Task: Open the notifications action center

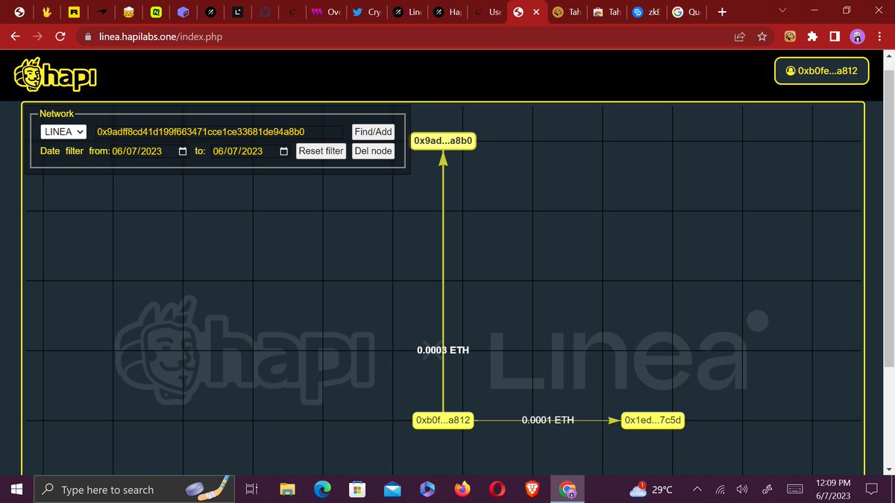Action: point(871,490)
